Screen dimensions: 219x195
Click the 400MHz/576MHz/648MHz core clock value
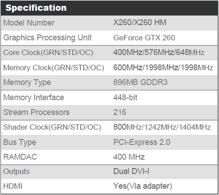[x=159, y=52]
